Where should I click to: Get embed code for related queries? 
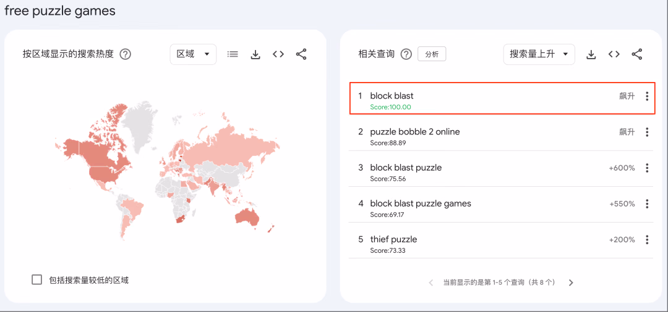(614, 54)
